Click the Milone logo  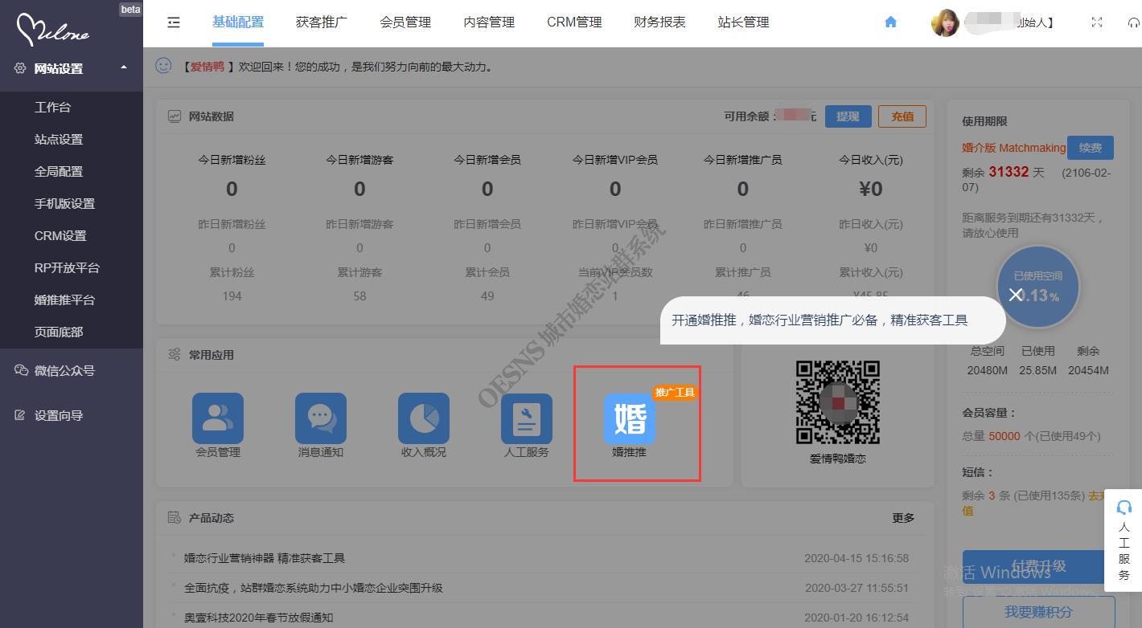[54, 28]
